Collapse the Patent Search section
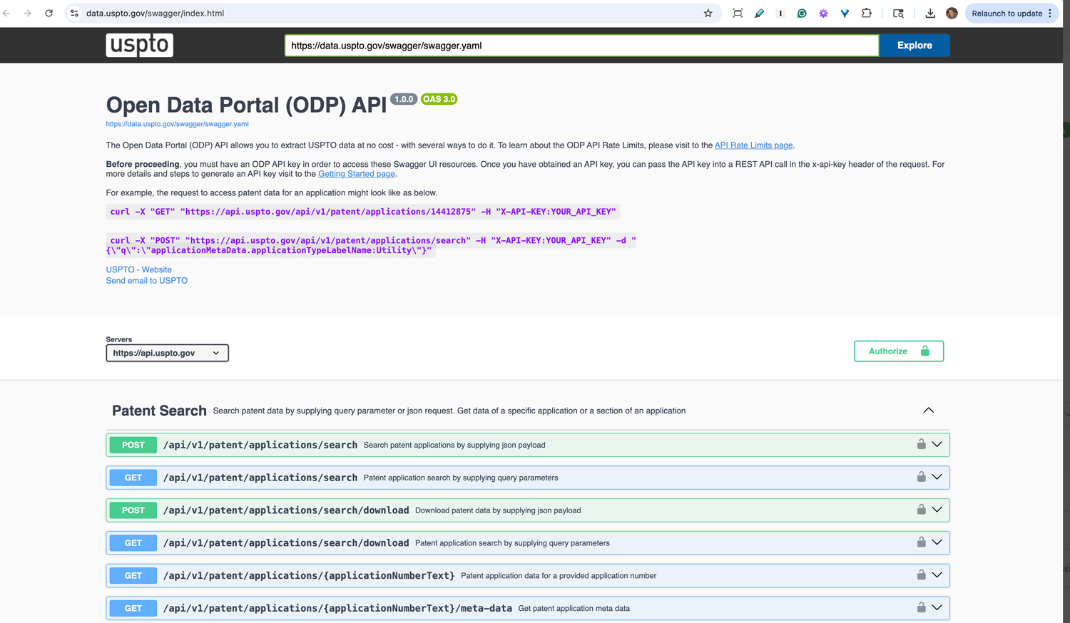Viewport: 1070px width, 623px height. (928, 411)
